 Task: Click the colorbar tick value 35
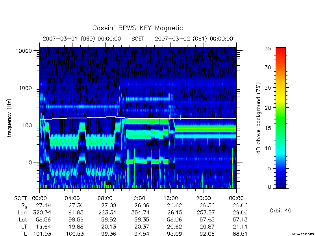point(268,49)
